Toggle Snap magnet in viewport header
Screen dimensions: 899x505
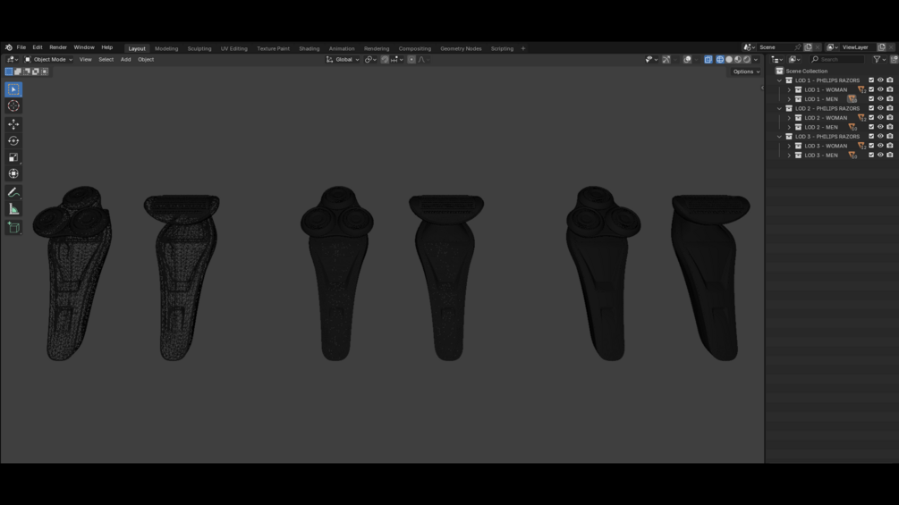385,60
